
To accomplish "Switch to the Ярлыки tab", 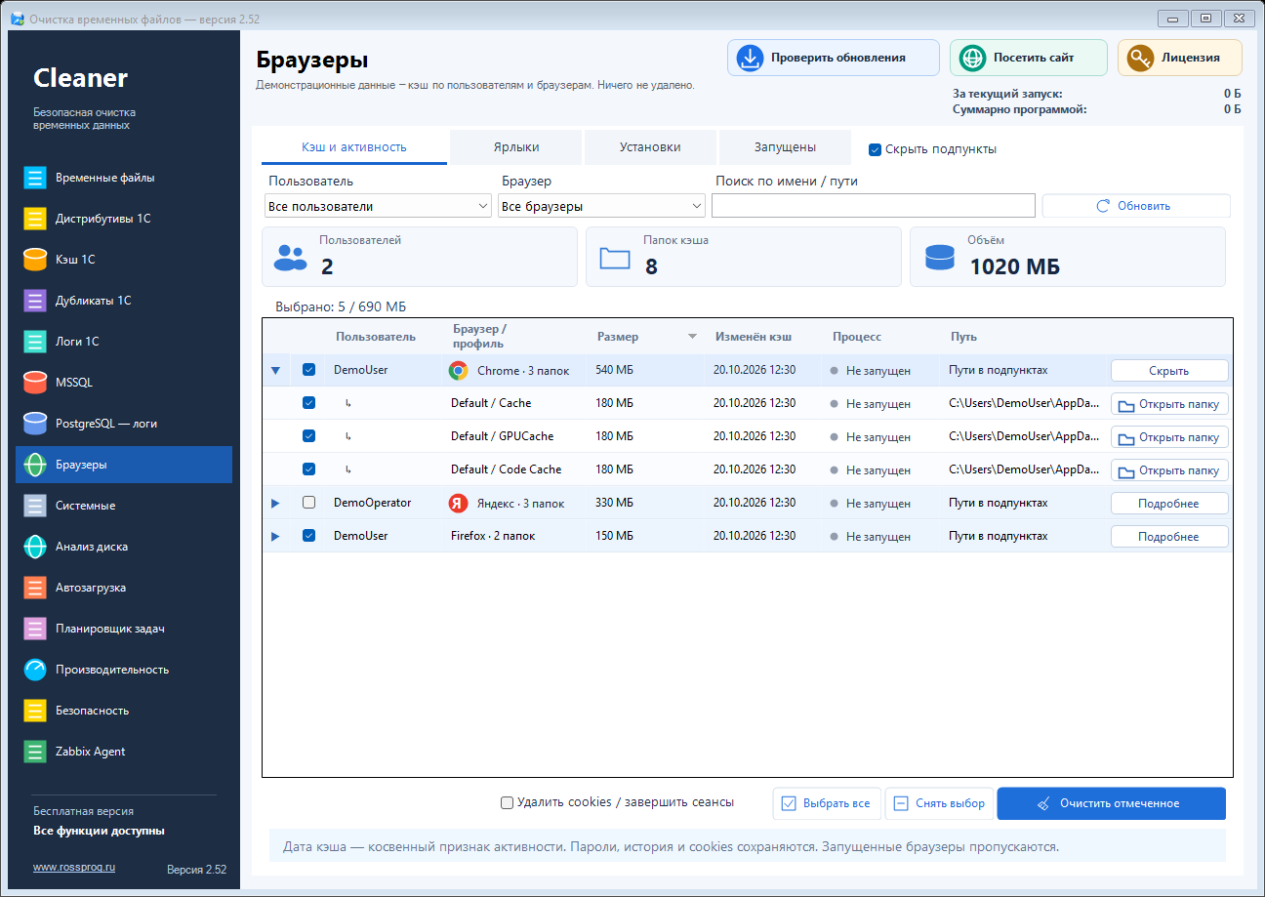I will pyautogui.click(x=515, y=147).
